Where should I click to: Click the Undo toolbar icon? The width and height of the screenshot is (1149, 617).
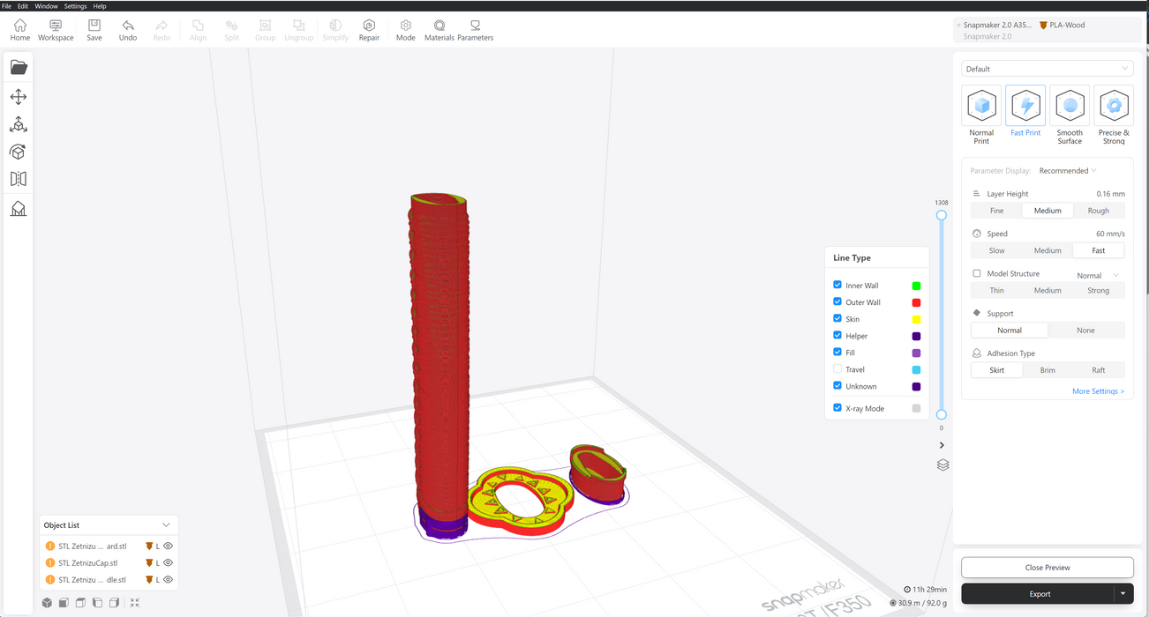pos(128,30)
